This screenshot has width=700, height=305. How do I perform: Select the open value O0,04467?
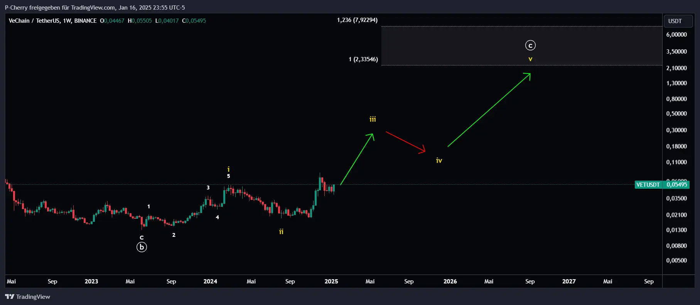pos(112,21)
